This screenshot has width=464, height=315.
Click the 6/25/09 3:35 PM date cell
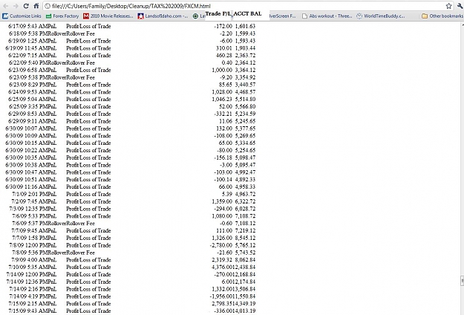click(27, 106)
